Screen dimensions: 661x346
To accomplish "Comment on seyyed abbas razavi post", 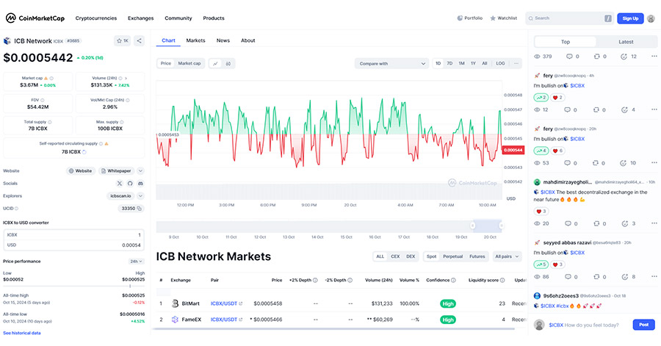I will (568, 277).
